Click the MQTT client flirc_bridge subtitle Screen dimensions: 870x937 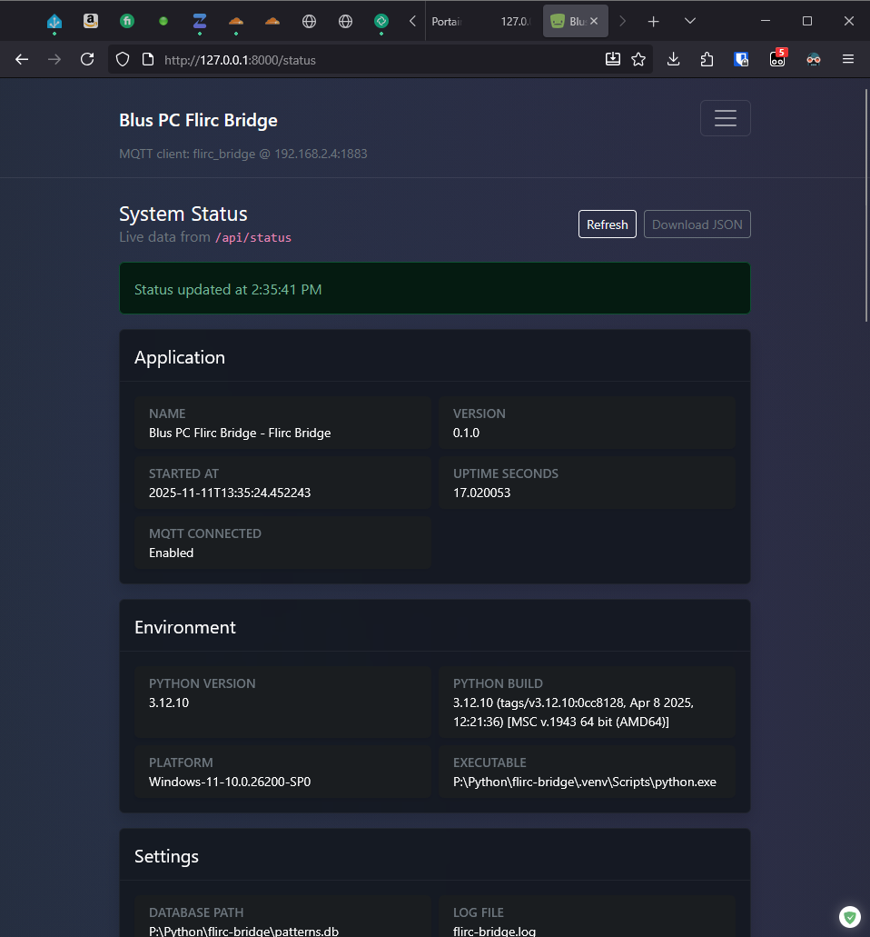click(x=243, y=154)
